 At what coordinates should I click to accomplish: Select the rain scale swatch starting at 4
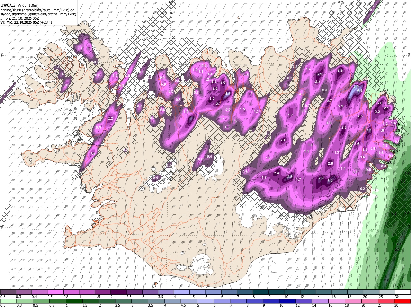tap(172, 301)
